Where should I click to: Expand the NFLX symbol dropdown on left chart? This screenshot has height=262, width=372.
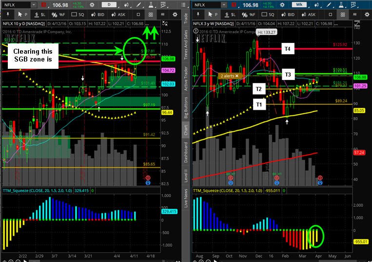coord(34,5)
